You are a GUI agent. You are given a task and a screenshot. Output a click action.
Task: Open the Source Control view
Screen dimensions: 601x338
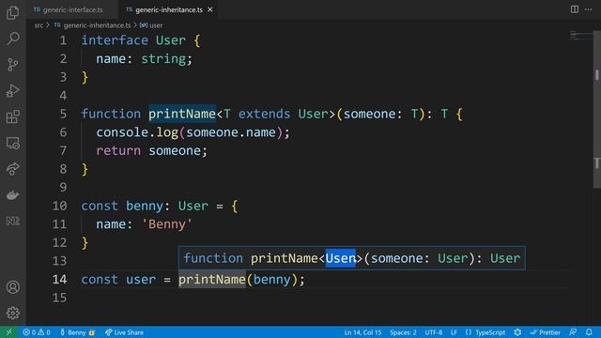point(12,65)
